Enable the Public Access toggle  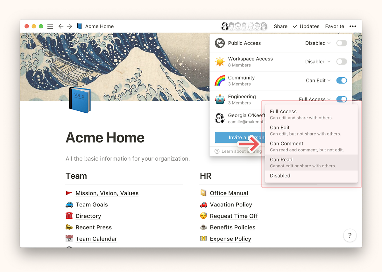click(342, 43)
